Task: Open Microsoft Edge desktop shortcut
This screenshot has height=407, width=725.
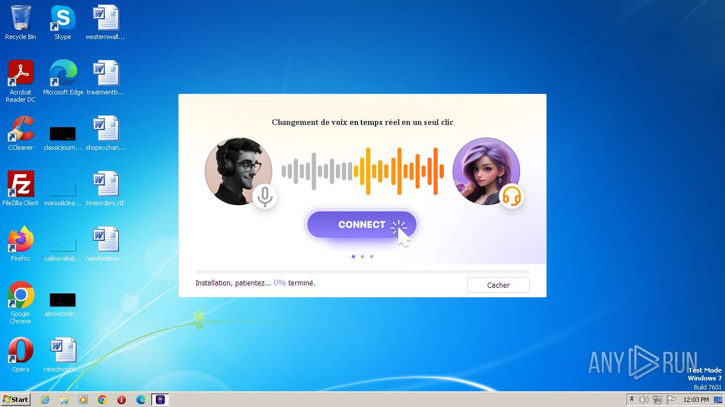Action: pyautogui.click(x=63, y=78)
